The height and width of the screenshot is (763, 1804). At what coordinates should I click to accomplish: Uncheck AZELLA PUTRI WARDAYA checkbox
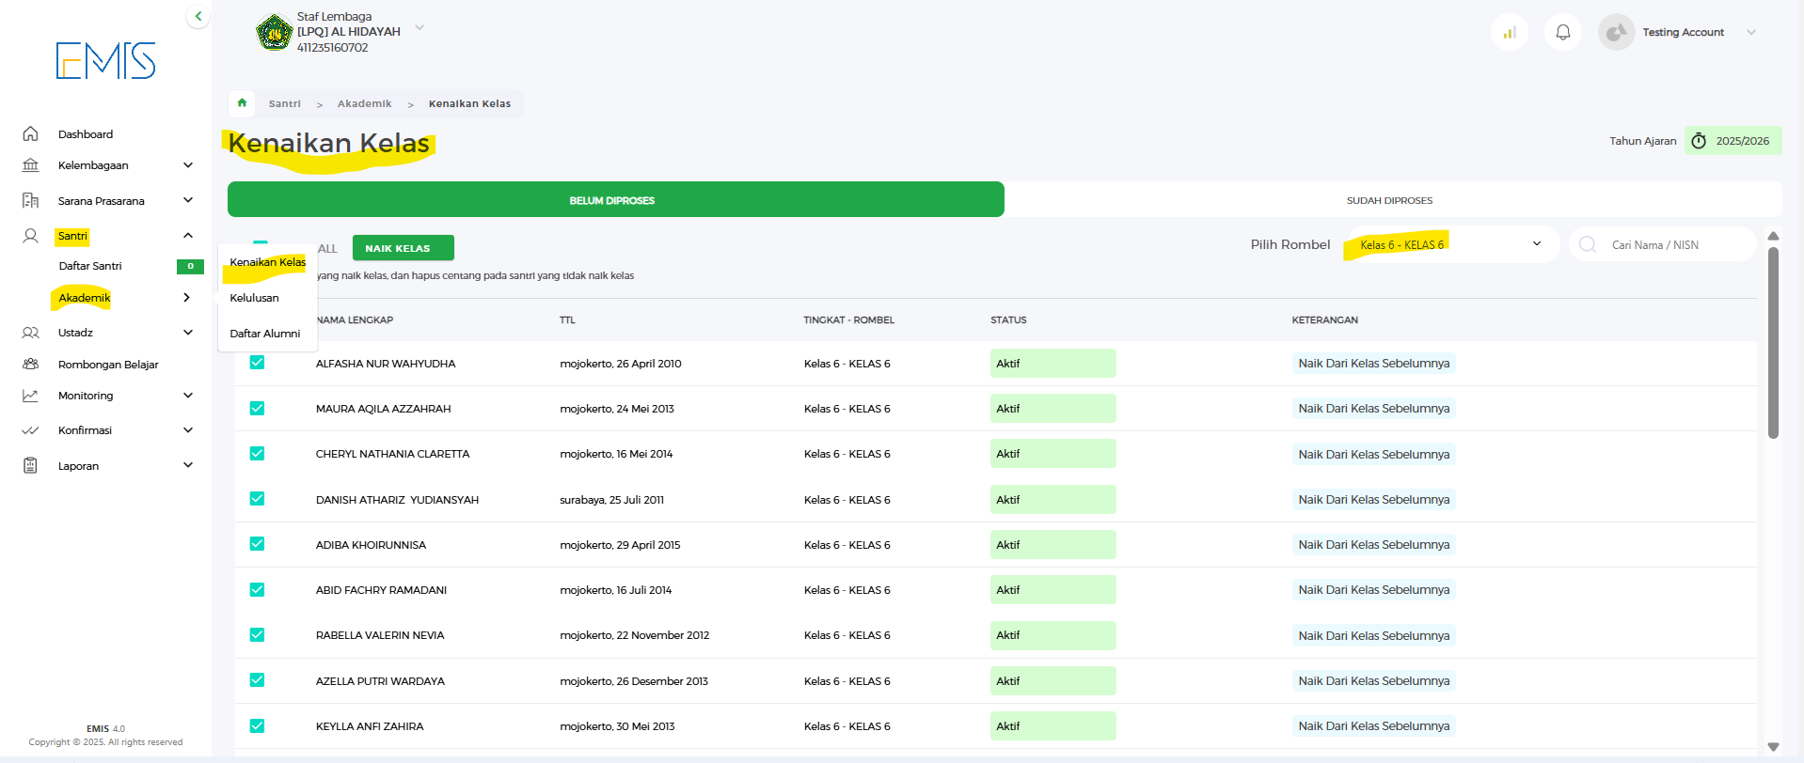point(257,679)
